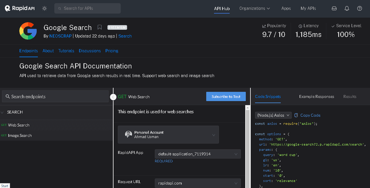
Task: Open the Search category link
Action: tap(125, 36)
